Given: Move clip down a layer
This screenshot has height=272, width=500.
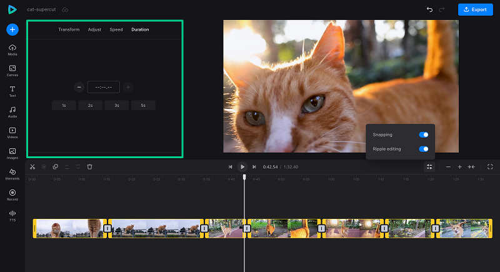Looking at the screenshot, I should click(x=78, y=167).
